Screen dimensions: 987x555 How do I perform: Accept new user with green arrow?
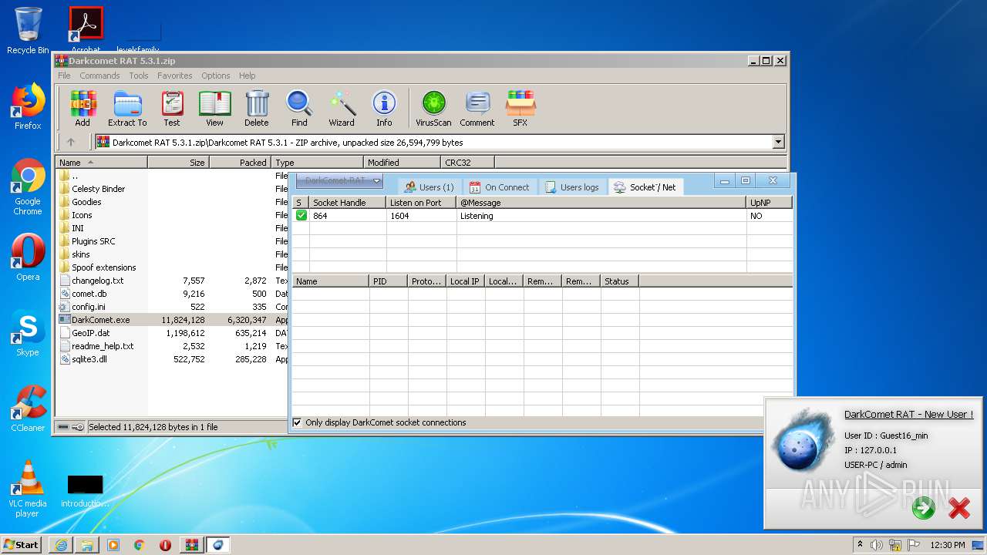pyautogui.click(x=923, y=508)
